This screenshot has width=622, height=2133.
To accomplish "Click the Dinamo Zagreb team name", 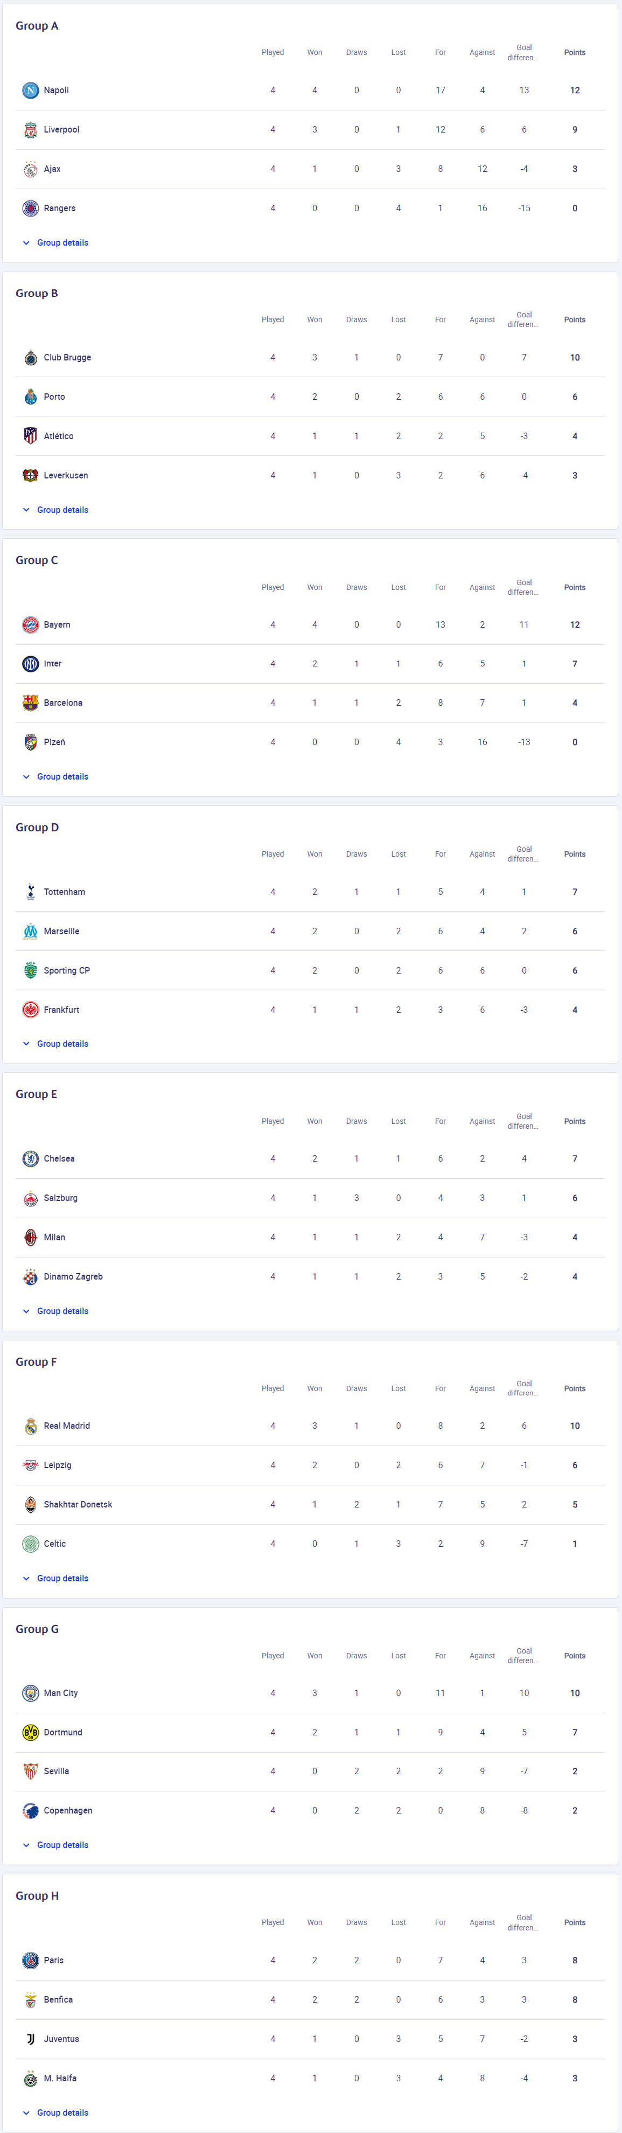I will tap(74, 1277).
